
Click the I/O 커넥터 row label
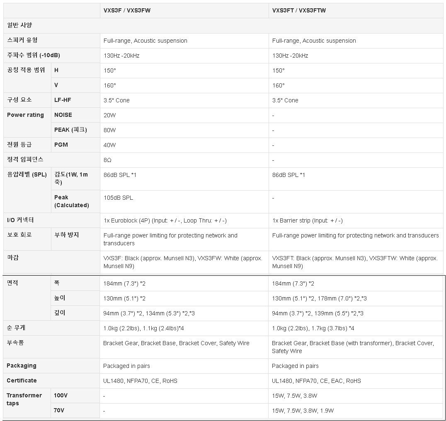[20, 220]
